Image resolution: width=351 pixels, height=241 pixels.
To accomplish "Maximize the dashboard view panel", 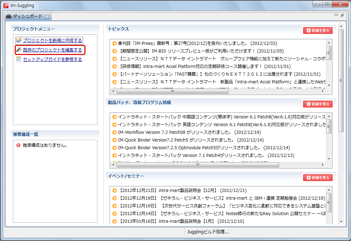I will point(342,15).
